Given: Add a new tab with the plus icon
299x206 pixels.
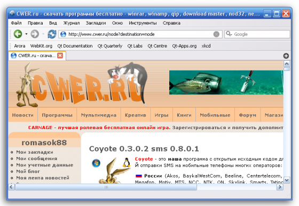Looking at the screenshot, I should coord(286,56).
